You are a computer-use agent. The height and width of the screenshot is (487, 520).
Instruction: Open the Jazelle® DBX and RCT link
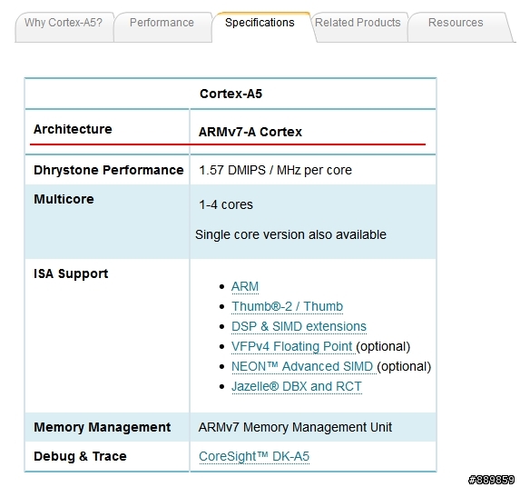(x=297, y=386)
